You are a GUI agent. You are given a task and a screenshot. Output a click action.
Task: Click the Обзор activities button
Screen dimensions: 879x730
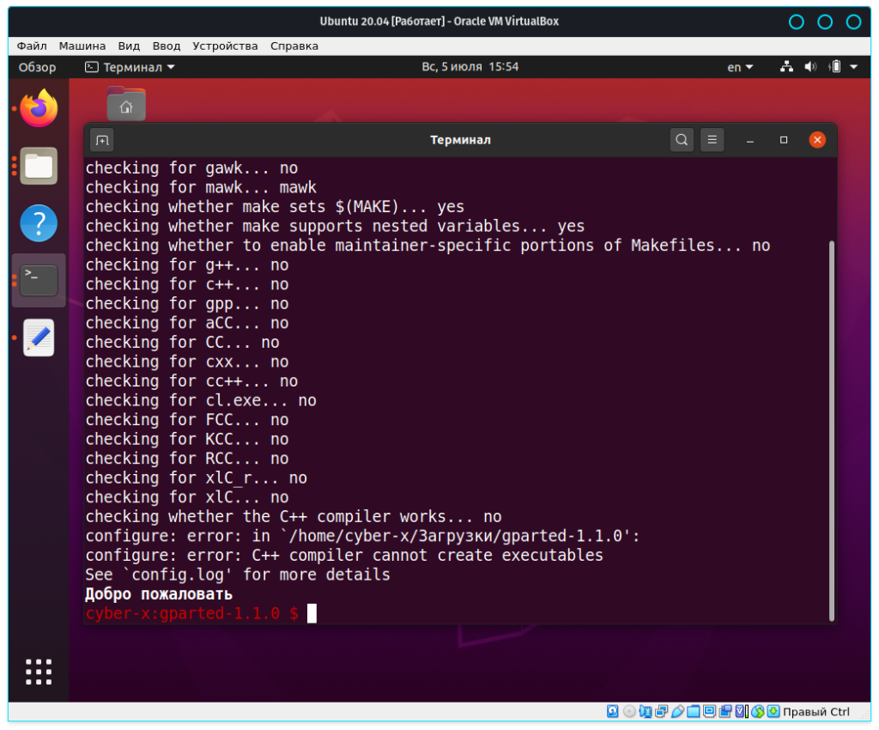click(x=37, y=67)
